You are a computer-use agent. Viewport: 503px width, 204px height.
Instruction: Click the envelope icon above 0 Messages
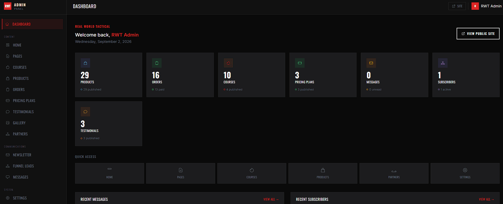point(371,63)
